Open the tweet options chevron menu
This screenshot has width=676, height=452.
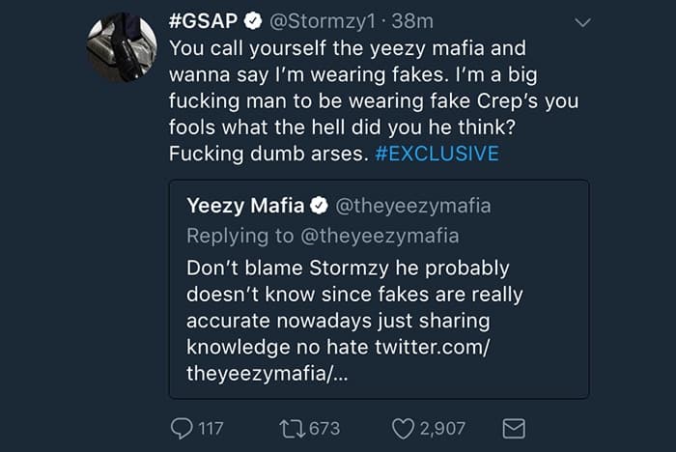click(x=583, y=20)
